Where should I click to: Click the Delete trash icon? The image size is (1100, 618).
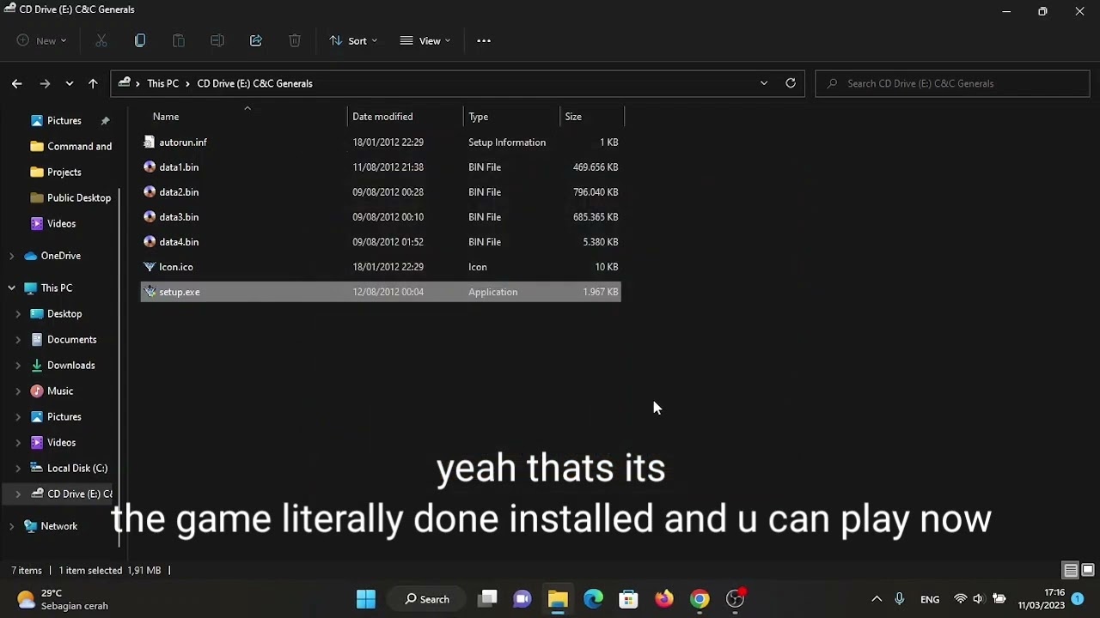[x=295, y=40]
